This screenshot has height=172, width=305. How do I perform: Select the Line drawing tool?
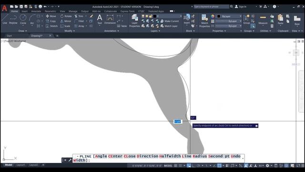[5, 19]
